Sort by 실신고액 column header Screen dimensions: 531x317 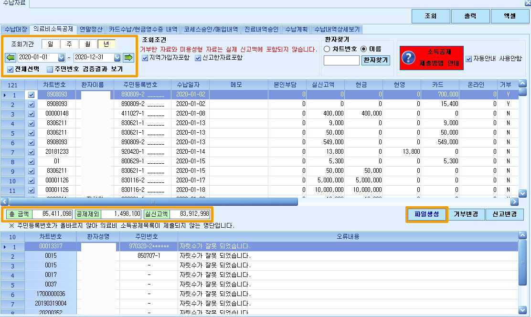pyautogui.click(x=326, y=85)
